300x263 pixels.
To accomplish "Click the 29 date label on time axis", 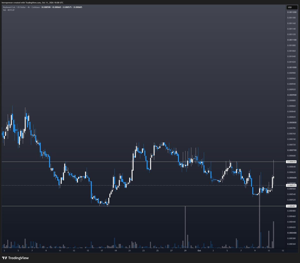I will click(x=185, y=250).
